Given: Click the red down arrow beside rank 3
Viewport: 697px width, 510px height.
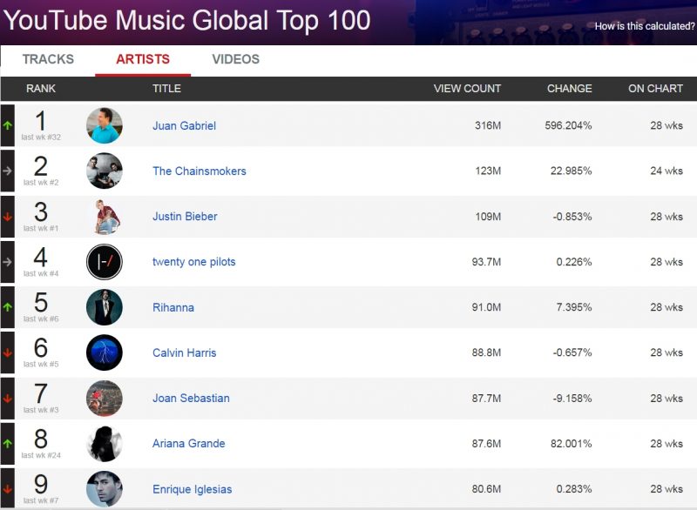Looking at the screenshot, I should [7, 217].
